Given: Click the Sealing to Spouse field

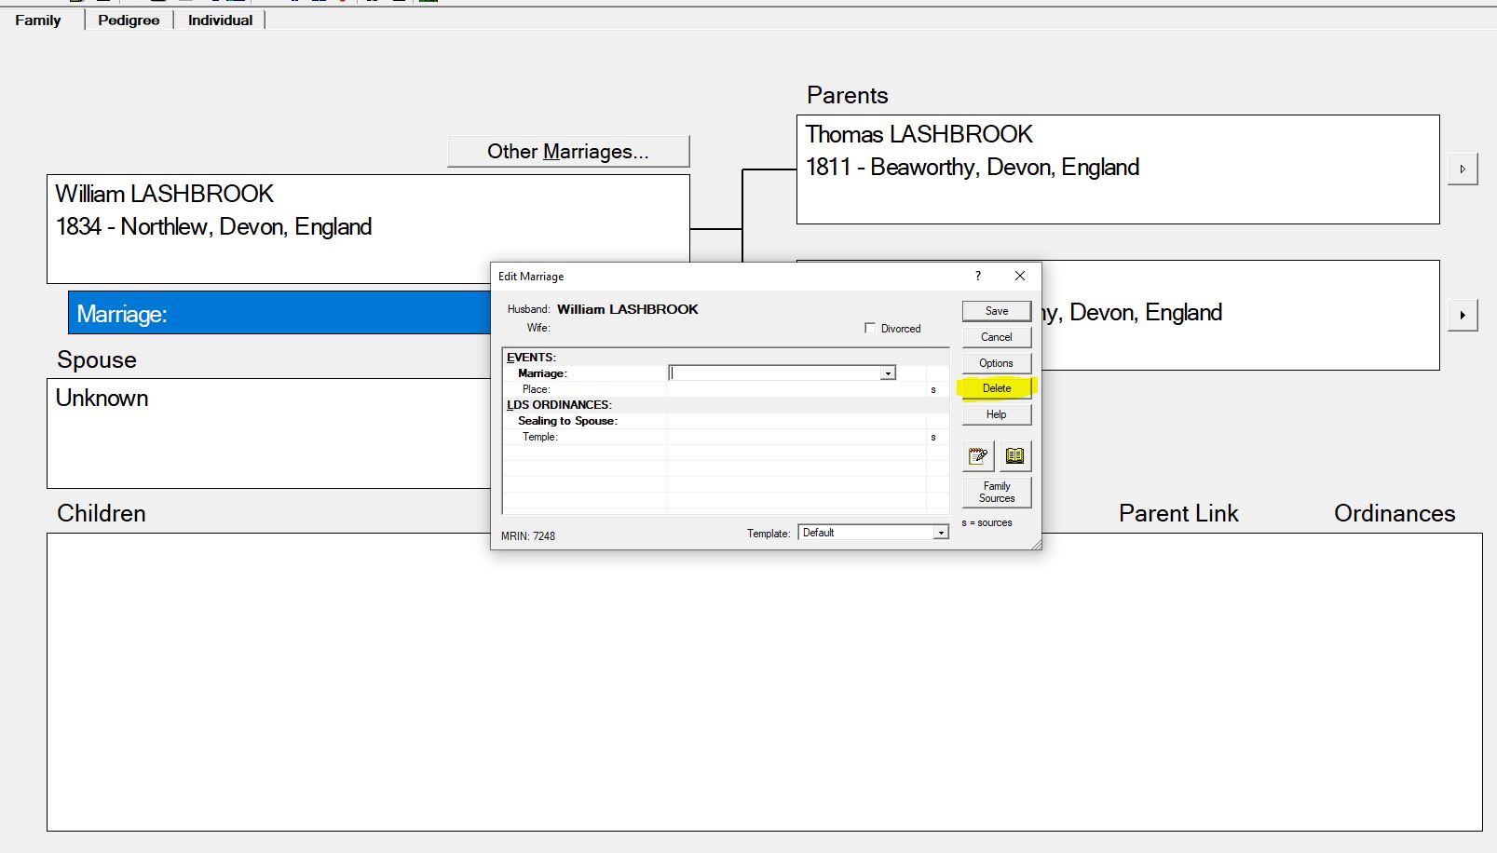Looking at the screenshot, I should (796, 421).
